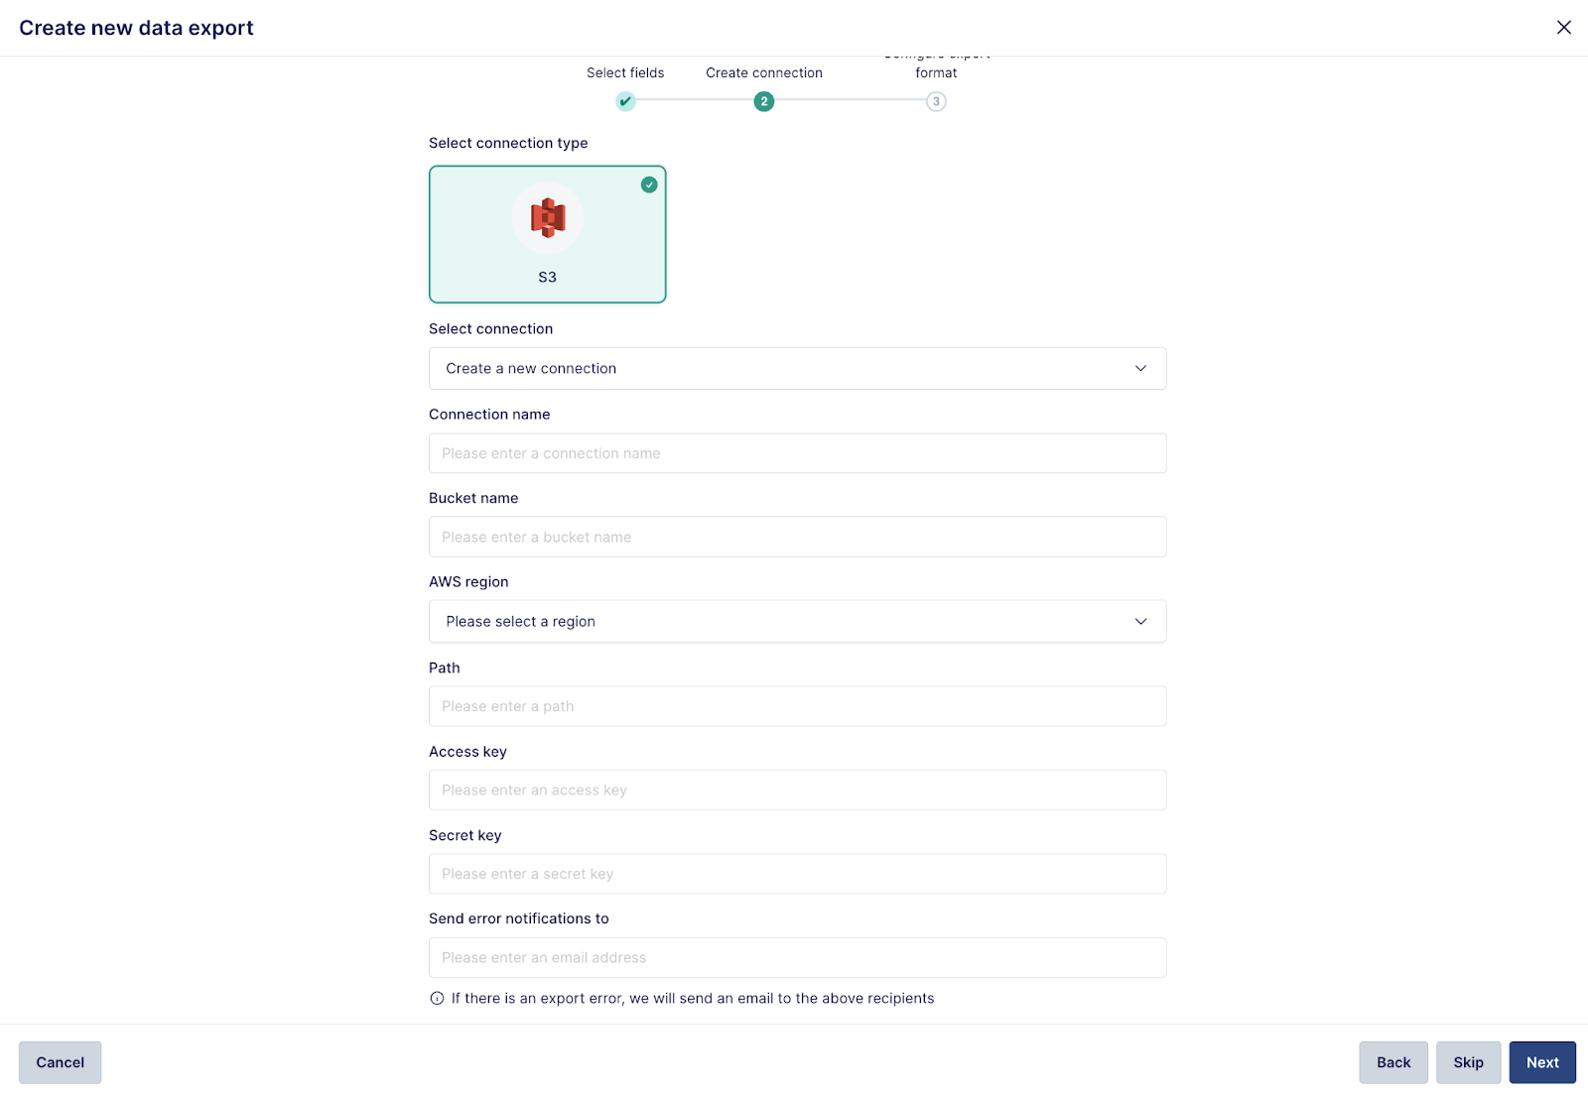Open the Select connection dropdown

tap(797, 368)
